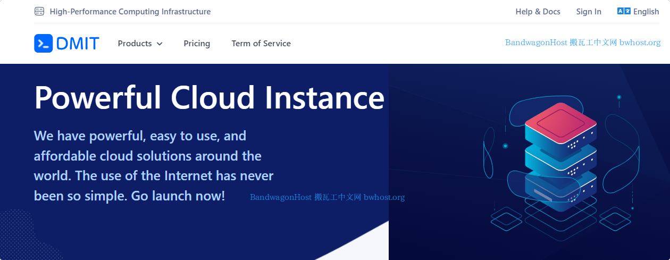
Task: Click the Sign In link
Action: coord(589,11)
